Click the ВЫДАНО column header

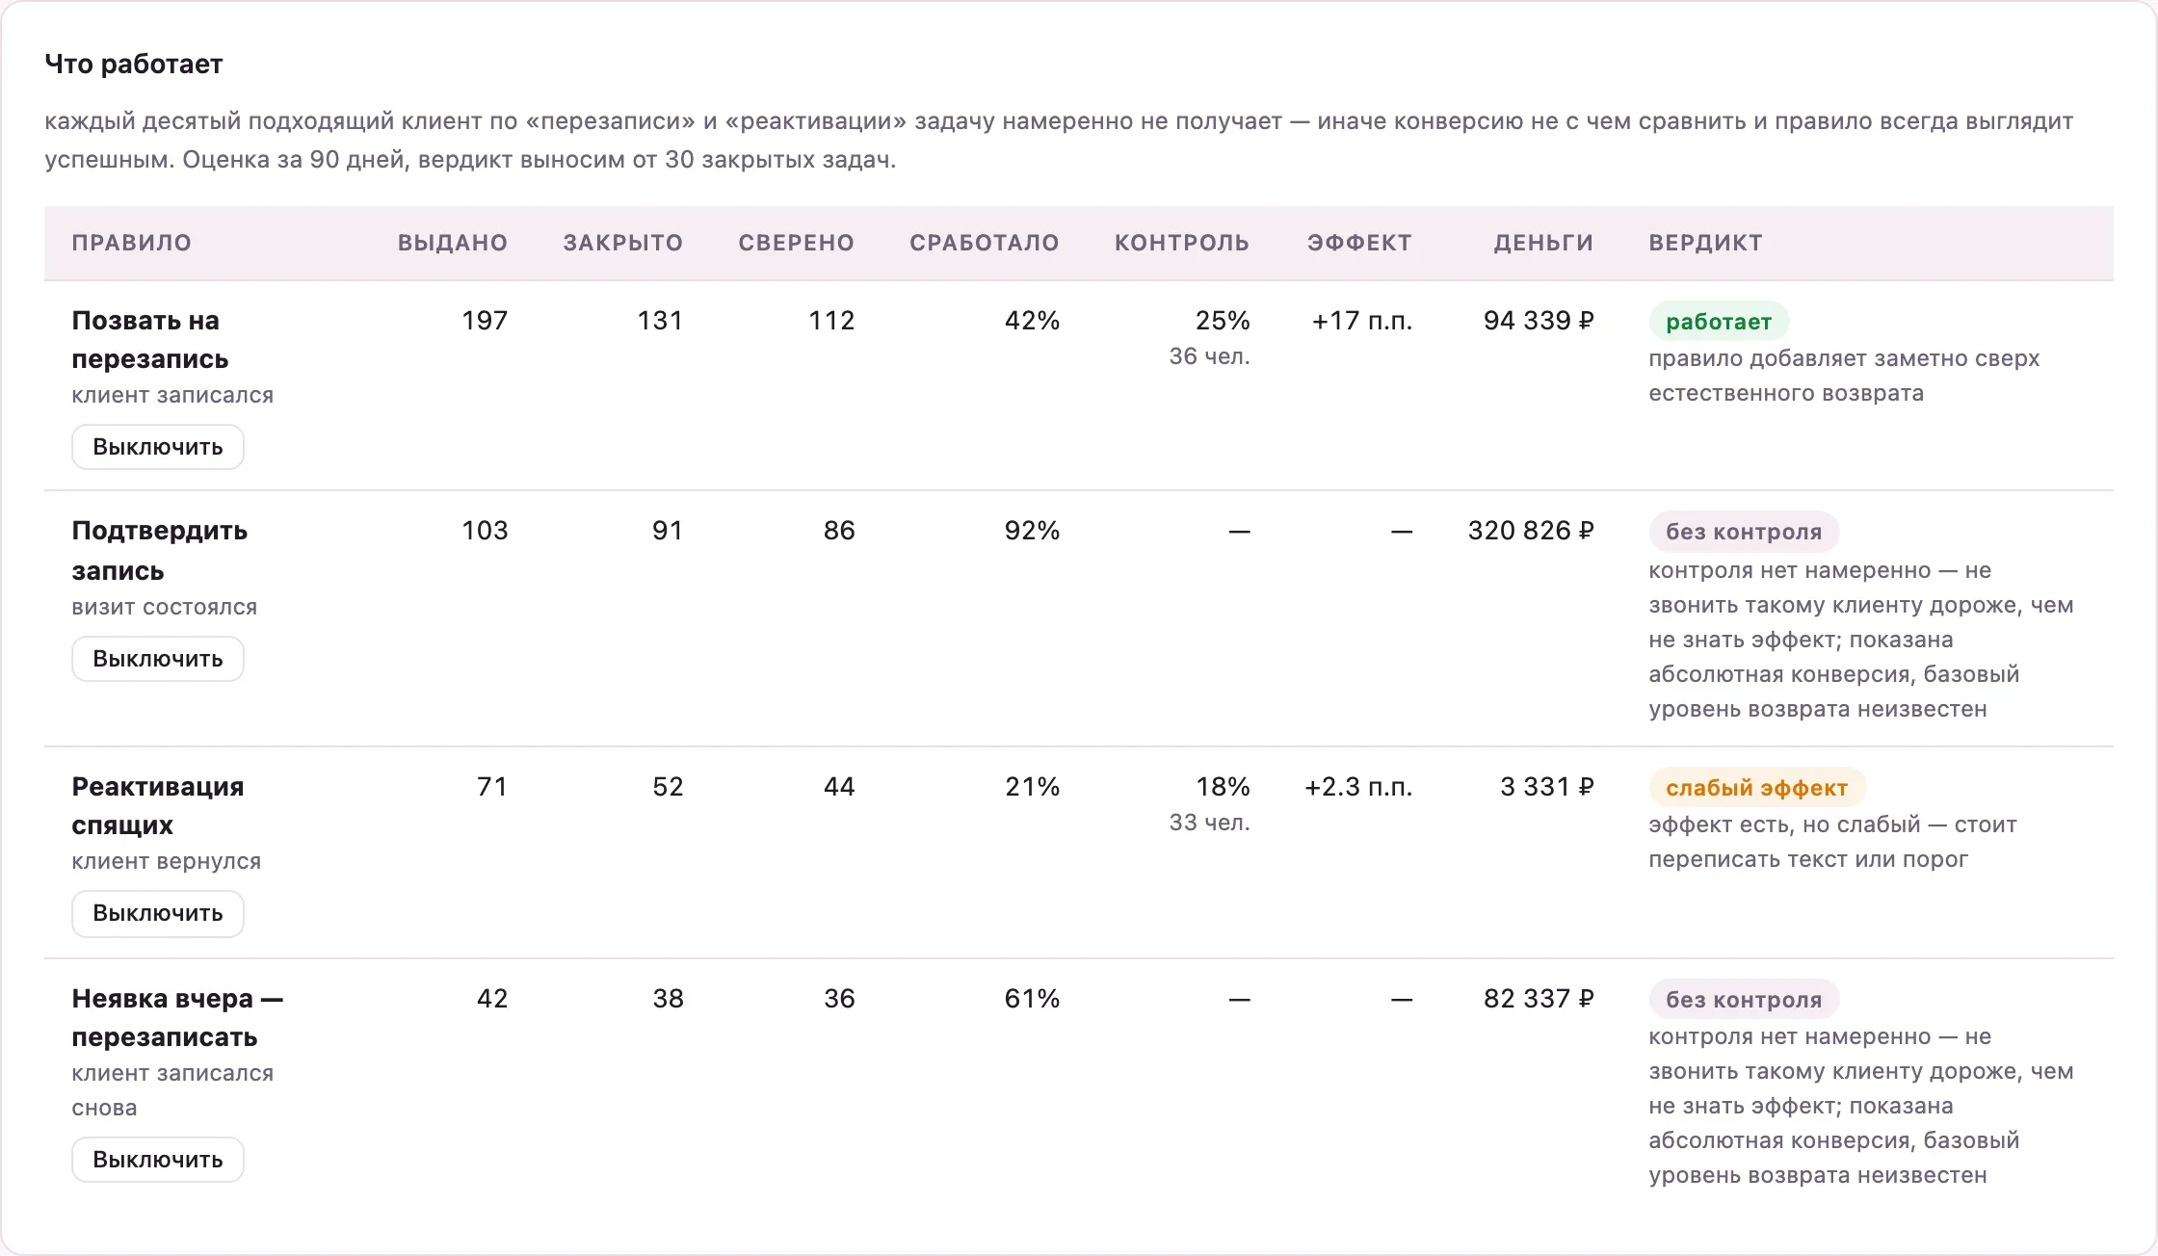click(x=453, y=243)
